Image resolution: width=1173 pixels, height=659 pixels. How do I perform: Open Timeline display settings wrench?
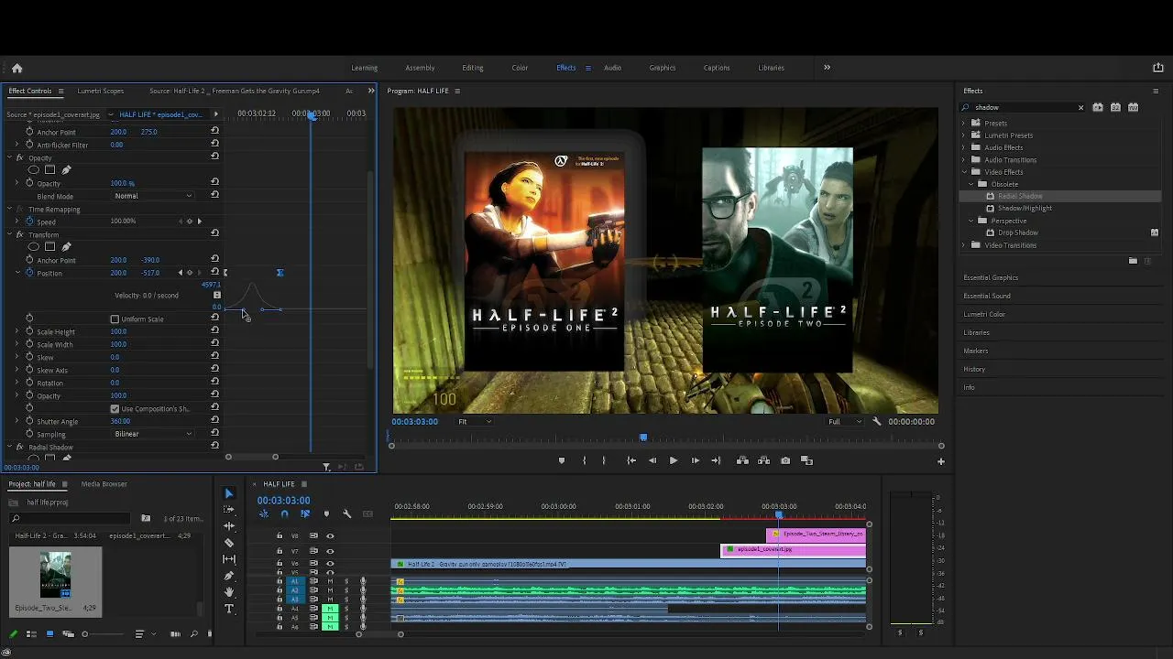[346, 513]
